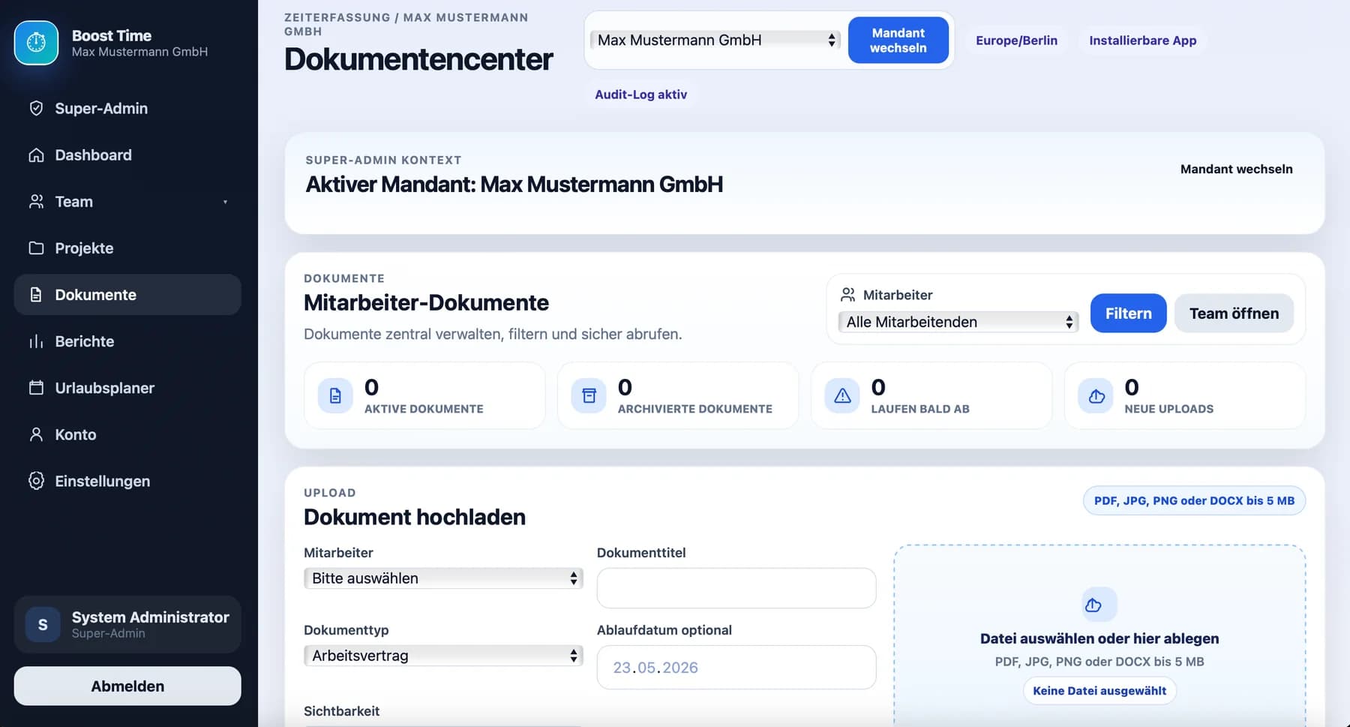Click the Aktive Dokumente file icon
The height and width of the screenshot is (727, 1350).
click(x=335, y=395)
